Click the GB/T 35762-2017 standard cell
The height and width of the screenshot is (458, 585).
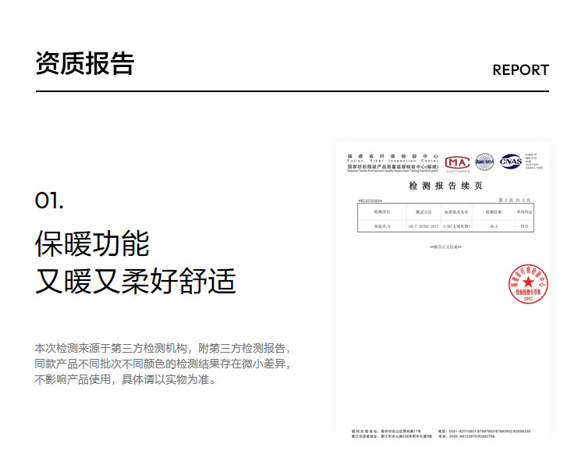pos(424,225)
